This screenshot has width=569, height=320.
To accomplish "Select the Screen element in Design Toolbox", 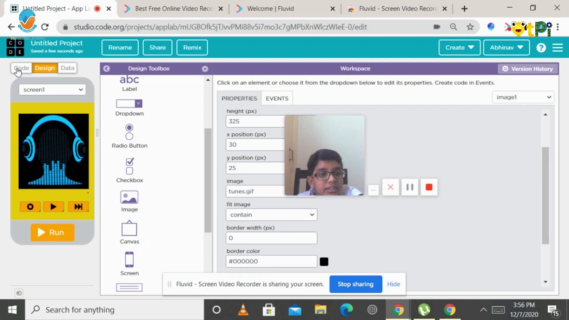I will click(x=129, y=264).
